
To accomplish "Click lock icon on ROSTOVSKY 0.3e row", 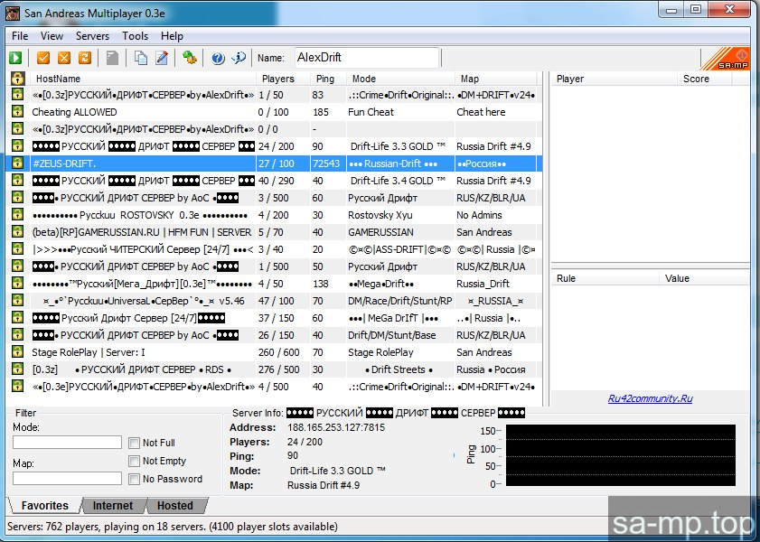I will 18,215.
